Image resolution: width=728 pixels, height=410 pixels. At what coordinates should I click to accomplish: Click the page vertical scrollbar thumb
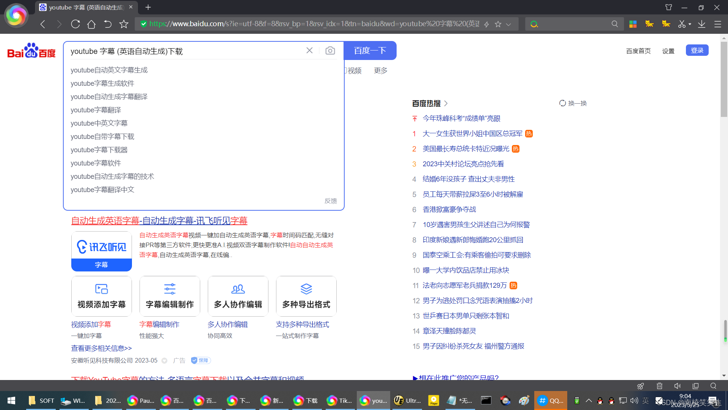click(724, 79)
